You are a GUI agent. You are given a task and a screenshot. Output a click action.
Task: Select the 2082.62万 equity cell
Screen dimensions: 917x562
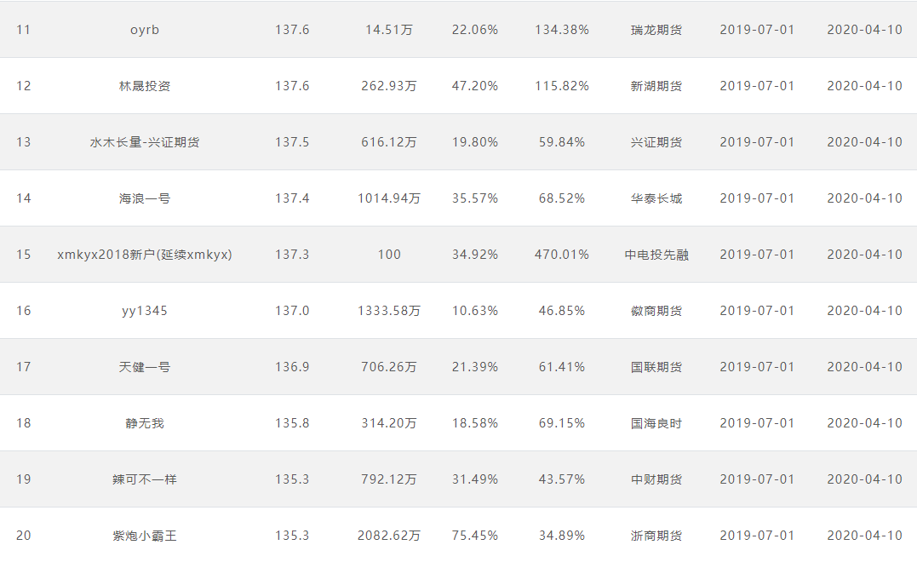click(x=389, y=535)
